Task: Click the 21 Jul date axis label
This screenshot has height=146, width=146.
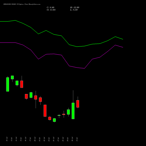Action: [x=39, y=139]
